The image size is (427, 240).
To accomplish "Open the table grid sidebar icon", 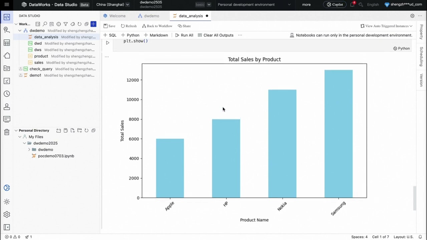I will pyautogui.click(x=7, y=43).
